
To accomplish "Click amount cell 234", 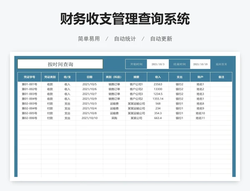I will click(x=158, y=108).
